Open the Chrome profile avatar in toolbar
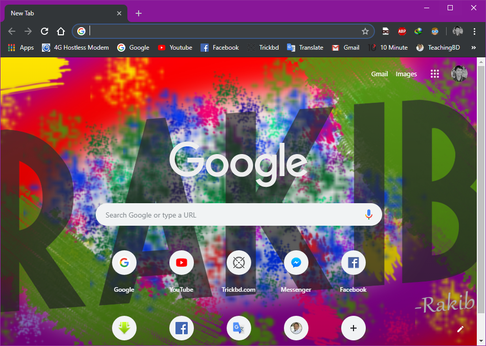The width and height of the screenshot is (486, 346). point(458,31)
